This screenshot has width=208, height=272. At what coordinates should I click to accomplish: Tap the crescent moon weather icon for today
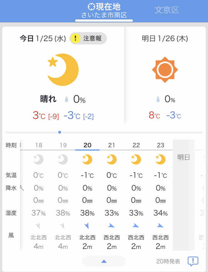tap(63, 69)
